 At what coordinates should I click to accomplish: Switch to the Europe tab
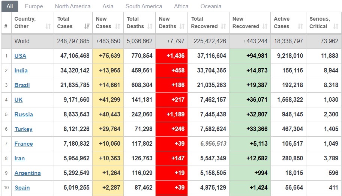click(x=34, y=6)
